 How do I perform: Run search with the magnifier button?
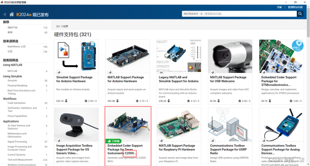tap(300, 14)
